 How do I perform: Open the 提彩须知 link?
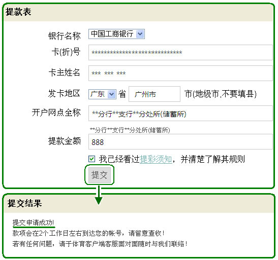pos(156,159)
